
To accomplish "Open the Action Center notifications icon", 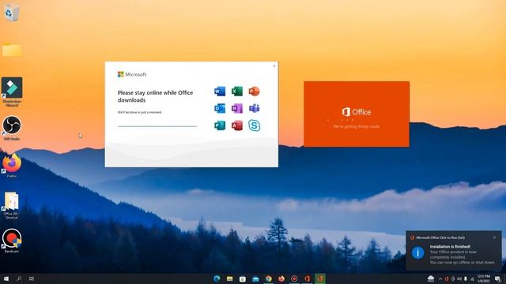I will (497, 278).
